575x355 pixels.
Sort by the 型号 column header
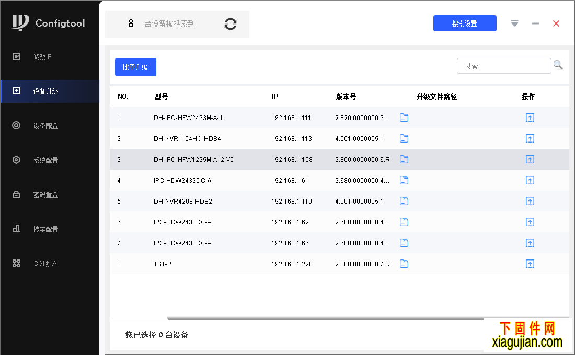pyautogui.click(x=161, y=97)
